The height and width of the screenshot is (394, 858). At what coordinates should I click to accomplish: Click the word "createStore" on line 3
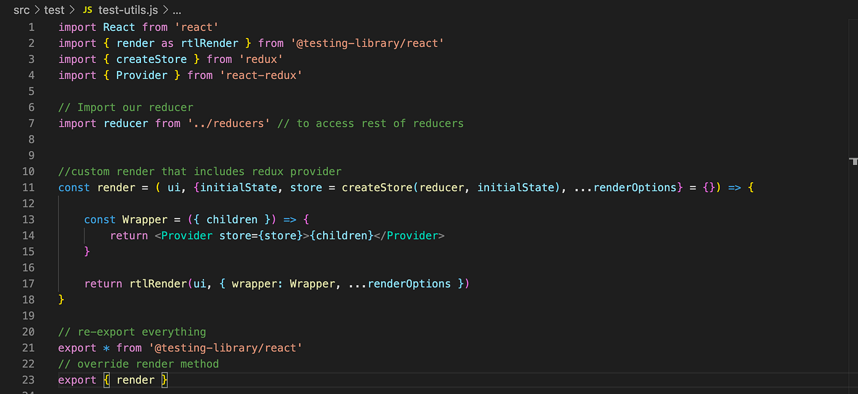[151, 59]
